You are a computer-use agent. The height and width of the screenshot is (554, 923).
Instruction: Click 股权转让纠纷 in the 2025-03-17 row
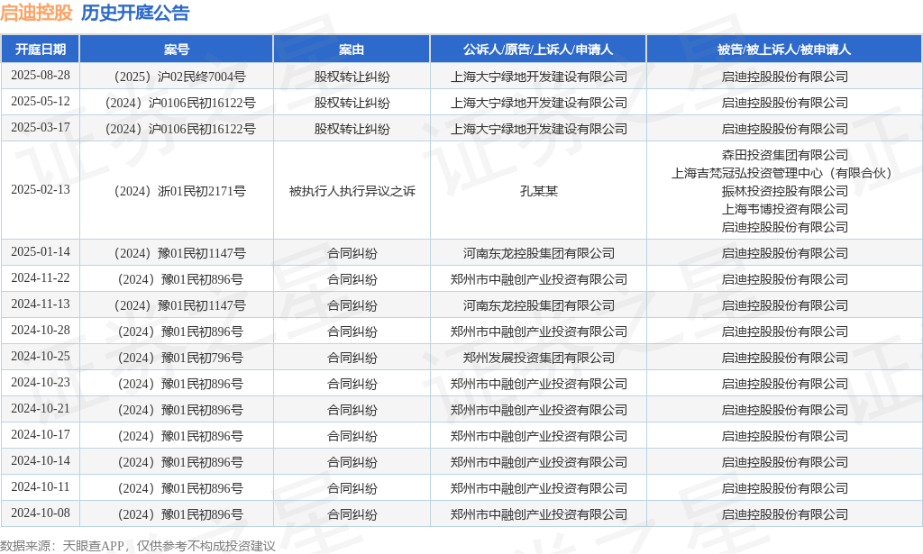click(x=352, y=129)
